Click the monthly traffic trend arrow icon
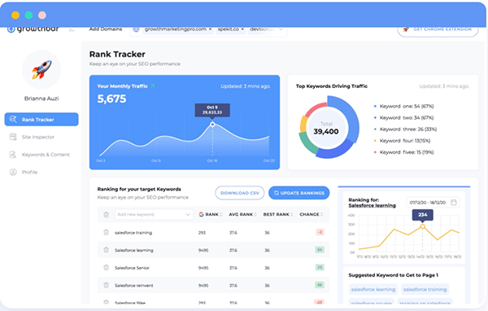Image resolution: width=488 pixels, height=311 pixels. click(153, 86)
